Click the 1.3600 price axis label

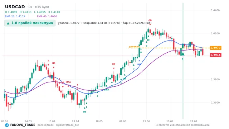[215, 102]
